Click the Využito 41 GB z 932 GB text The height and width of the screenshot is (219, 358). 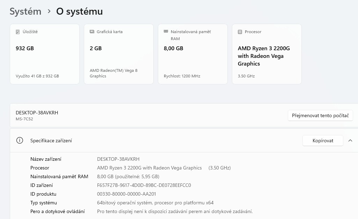pos(37,76)
